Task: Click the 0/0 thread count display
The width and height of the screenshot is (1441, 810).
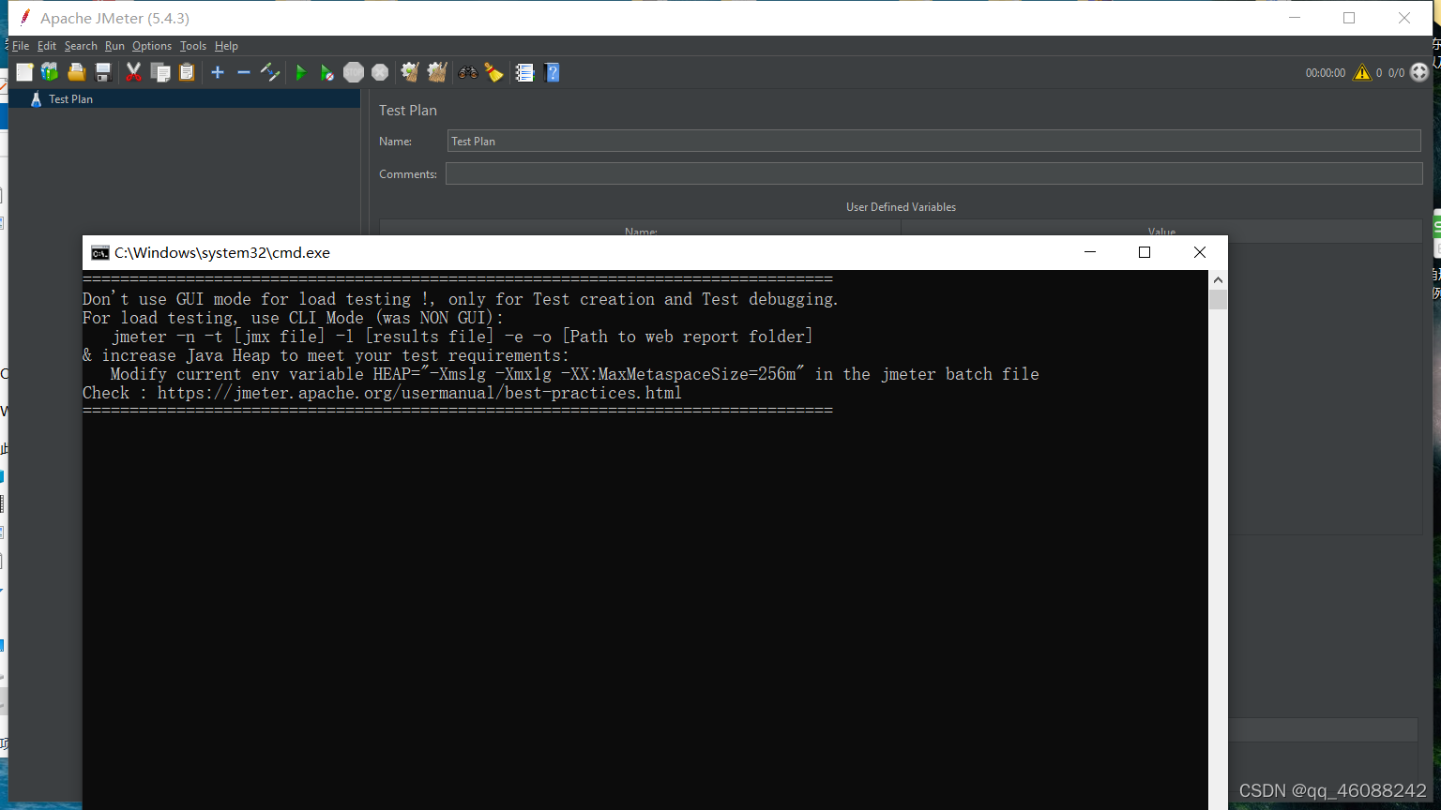Action: tap(1397, 72)
